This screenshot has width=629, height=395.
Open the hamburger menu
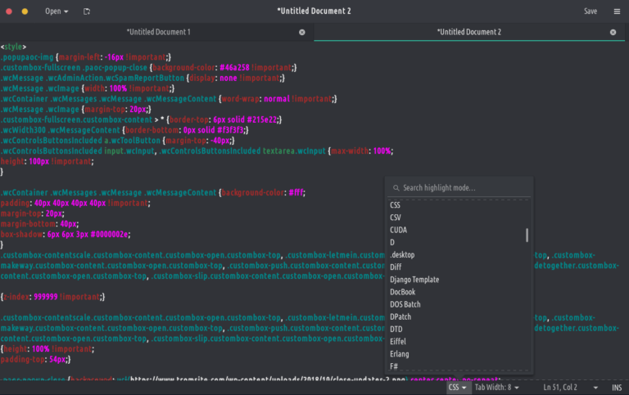coord(616,11)
